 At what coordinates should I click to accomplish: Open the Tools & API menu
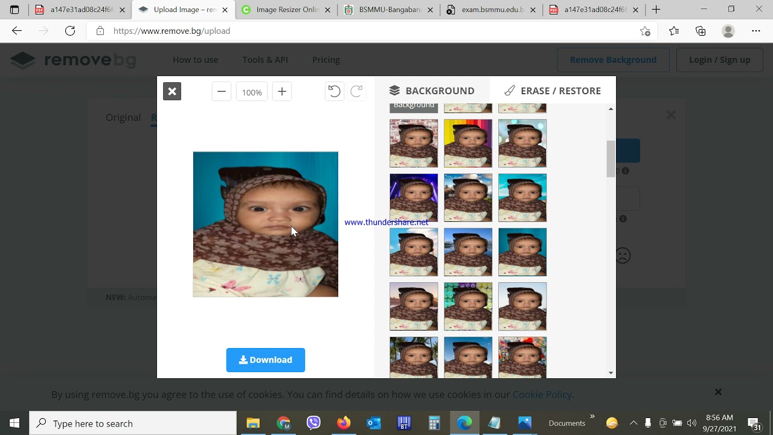click(265, 60)
